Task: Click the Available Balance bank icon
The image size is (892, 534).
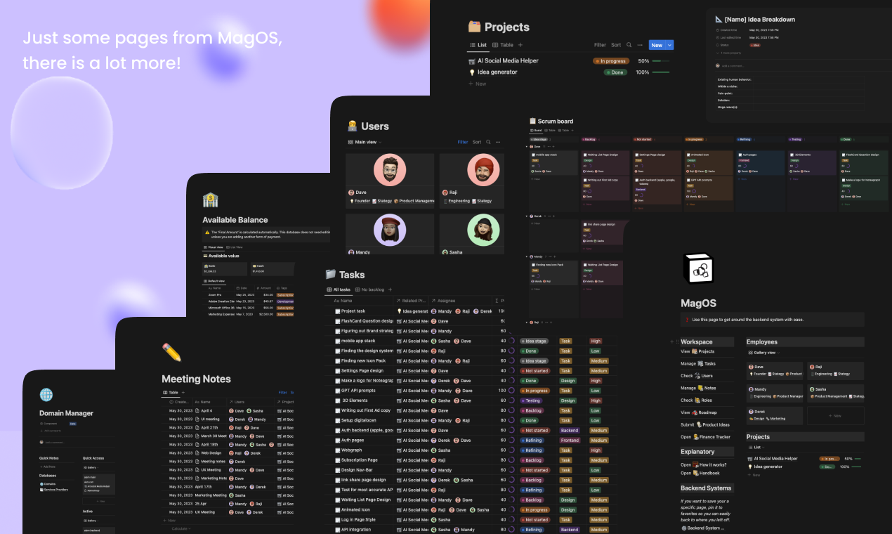Action: coord(210,200)
